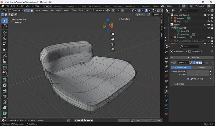Click the Add Modifier button
This screenshot has width=215, height=126.
(x=192, y=57)
